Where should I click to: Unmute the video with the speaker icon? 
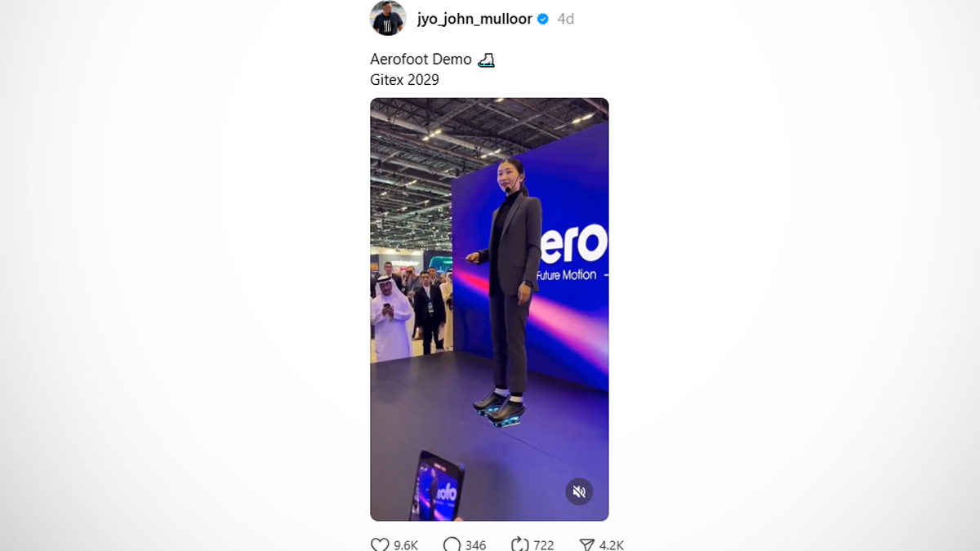tap(579, 491)
